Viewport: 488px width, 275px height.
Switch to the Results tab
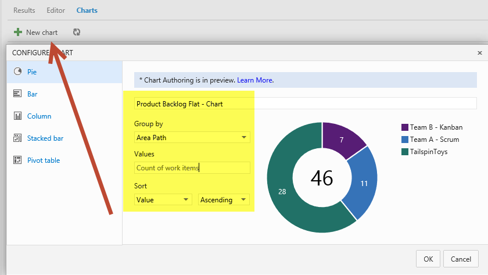[x=24, y=10]
